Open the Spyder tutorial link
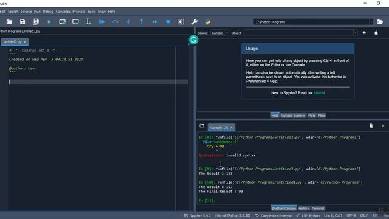Viewport: 389px width, 219px height. (x=319, y=93)
